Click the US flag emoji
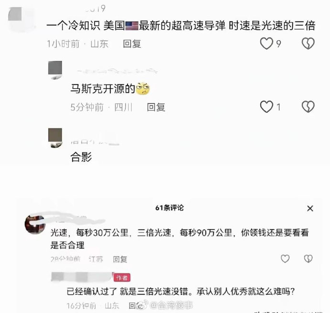 (132, 26)
